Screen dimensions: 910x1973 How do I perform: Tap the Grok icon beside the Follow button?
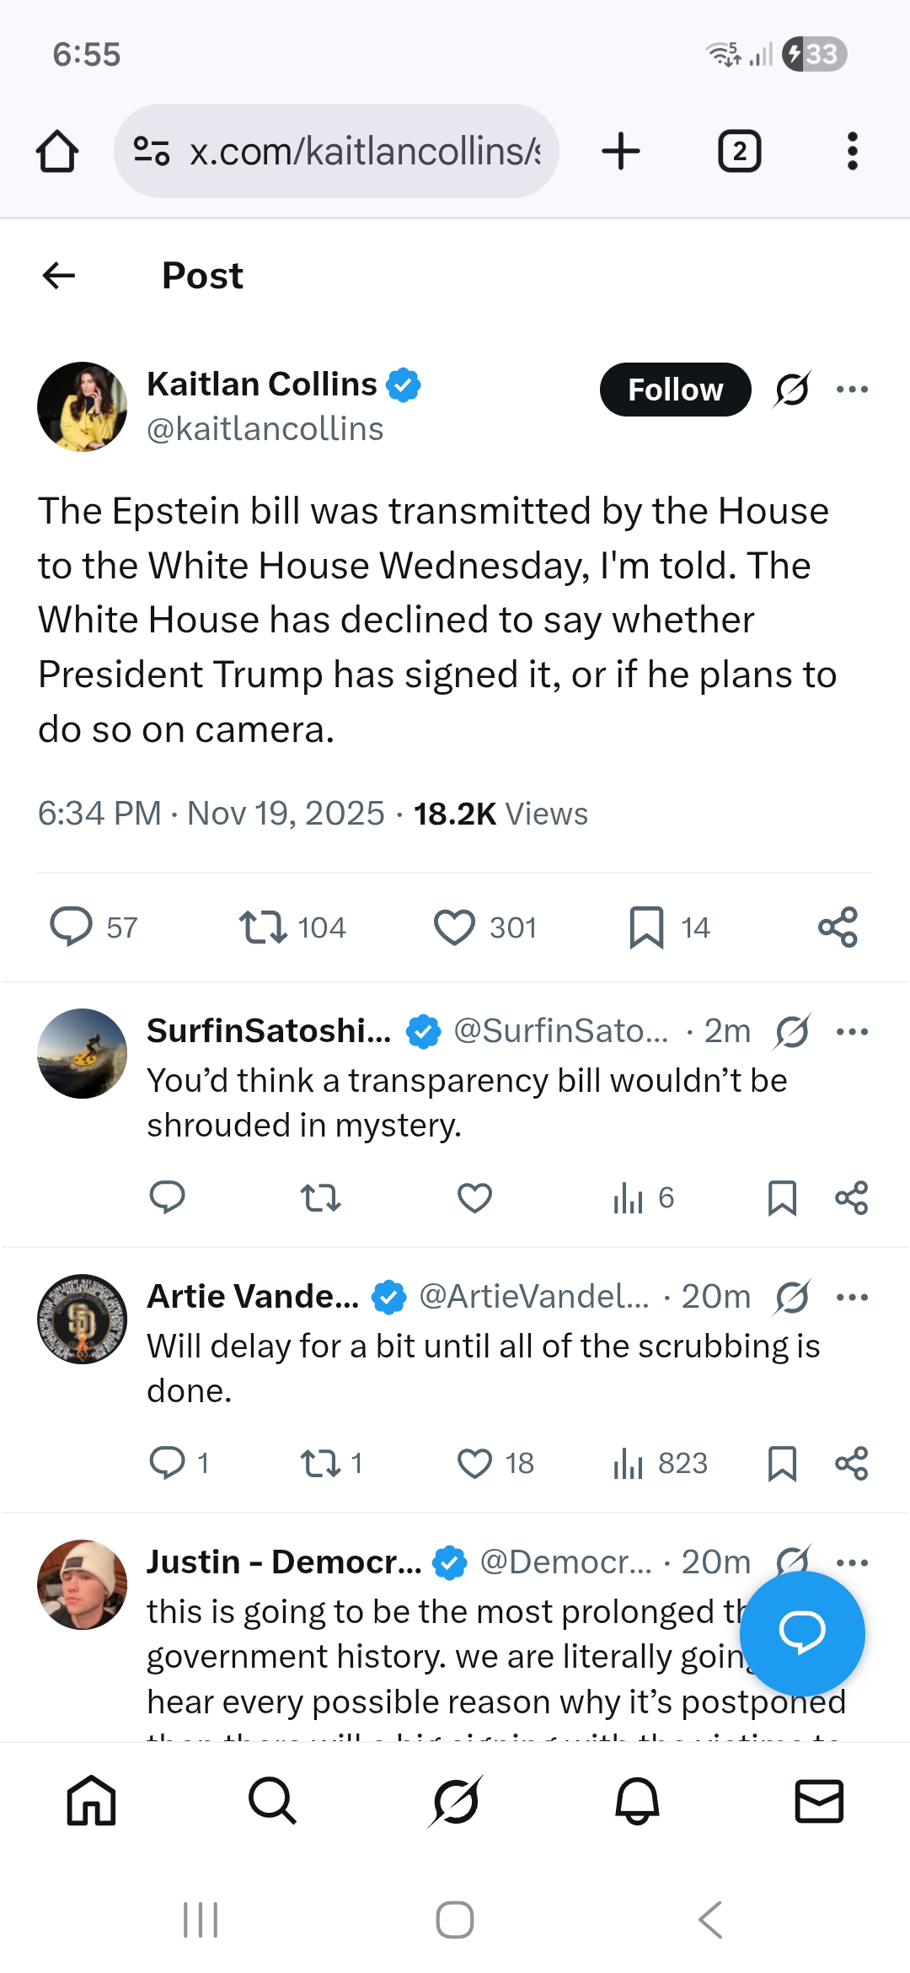tap(792, 389)
